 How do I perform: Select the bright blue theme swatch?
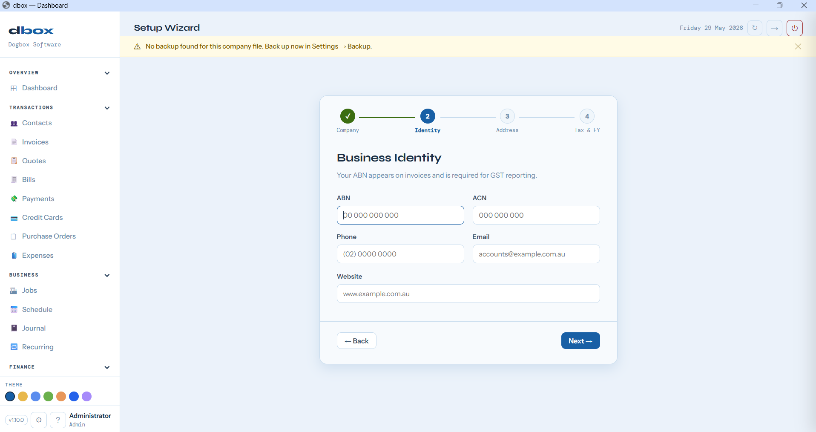coord(74,397)
